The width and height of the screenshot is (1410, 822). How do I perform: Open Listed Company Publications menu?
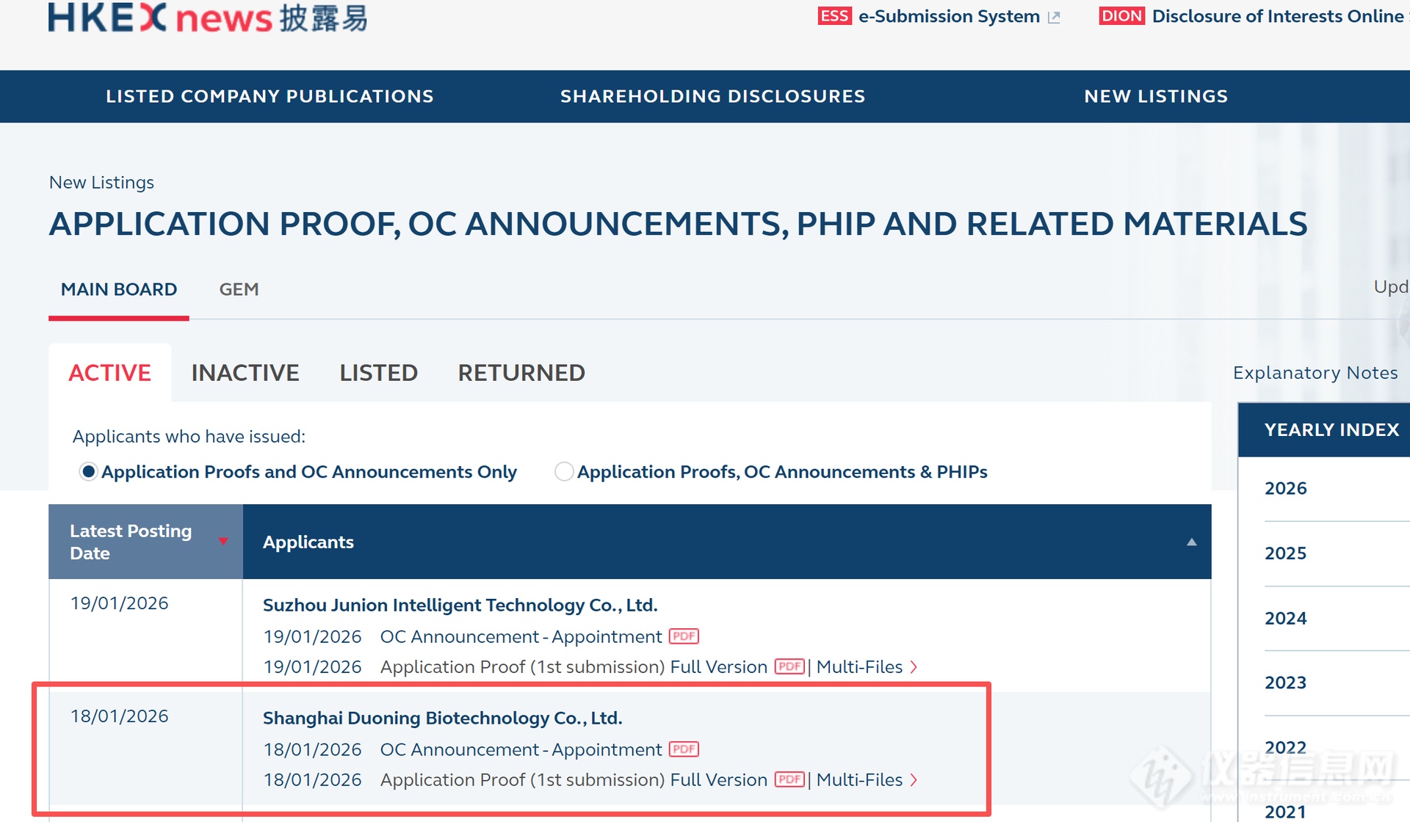tap(270, 96)
